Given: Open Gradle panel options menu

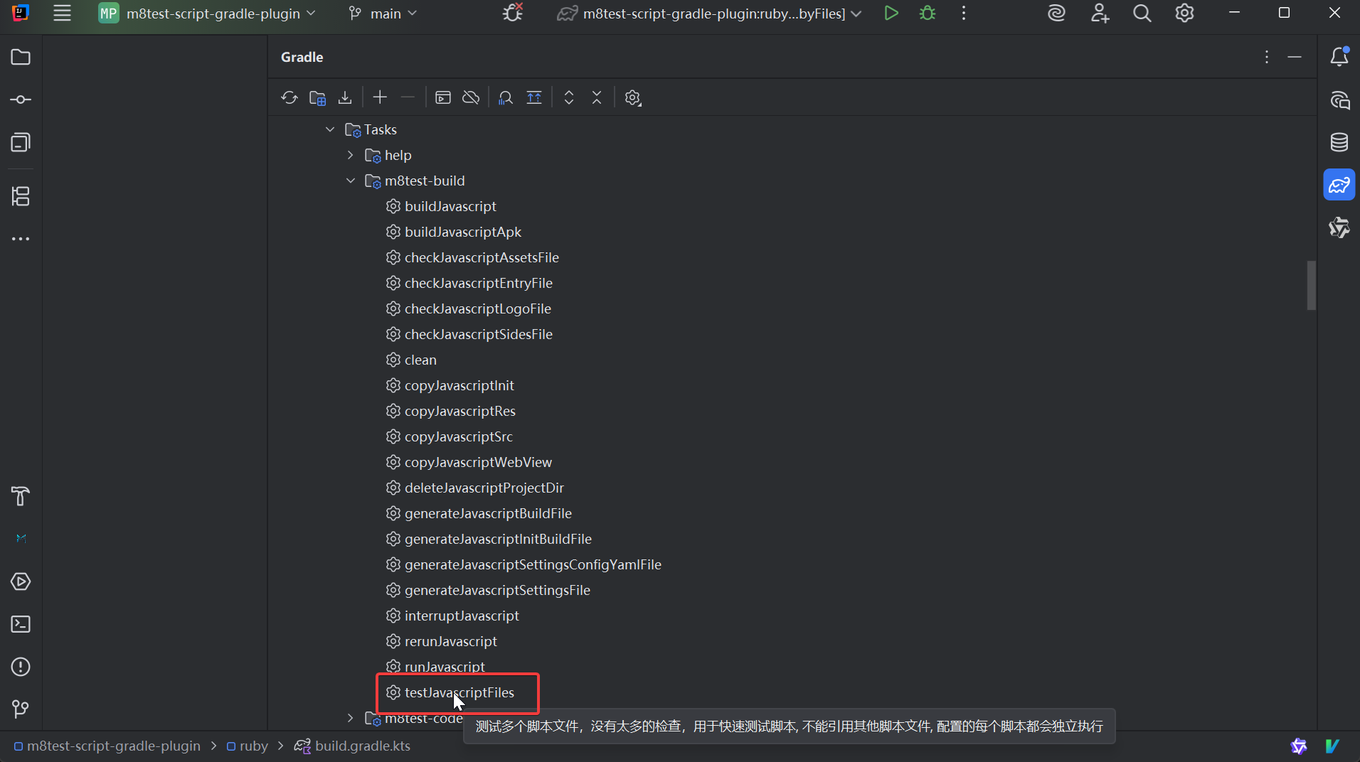Looking at the screenshot, I should click(1266, 57).
